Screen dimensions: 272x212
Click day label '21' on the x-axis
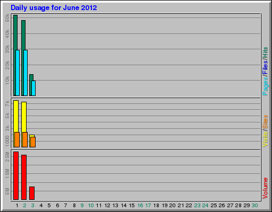click(181, 206)
